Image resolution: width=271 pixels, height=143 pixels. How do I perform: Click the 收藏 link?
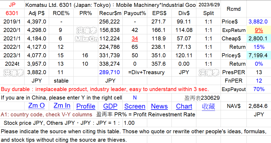208,107
